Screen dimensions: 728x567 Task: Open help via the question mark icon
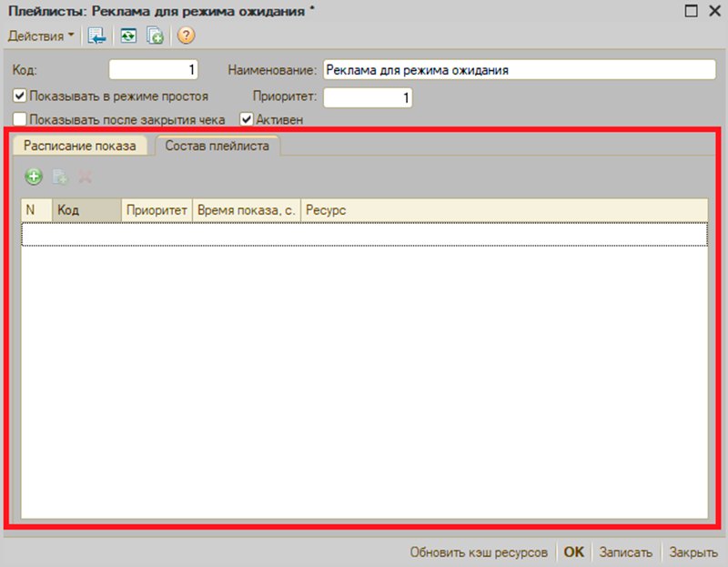click(186, 35)
